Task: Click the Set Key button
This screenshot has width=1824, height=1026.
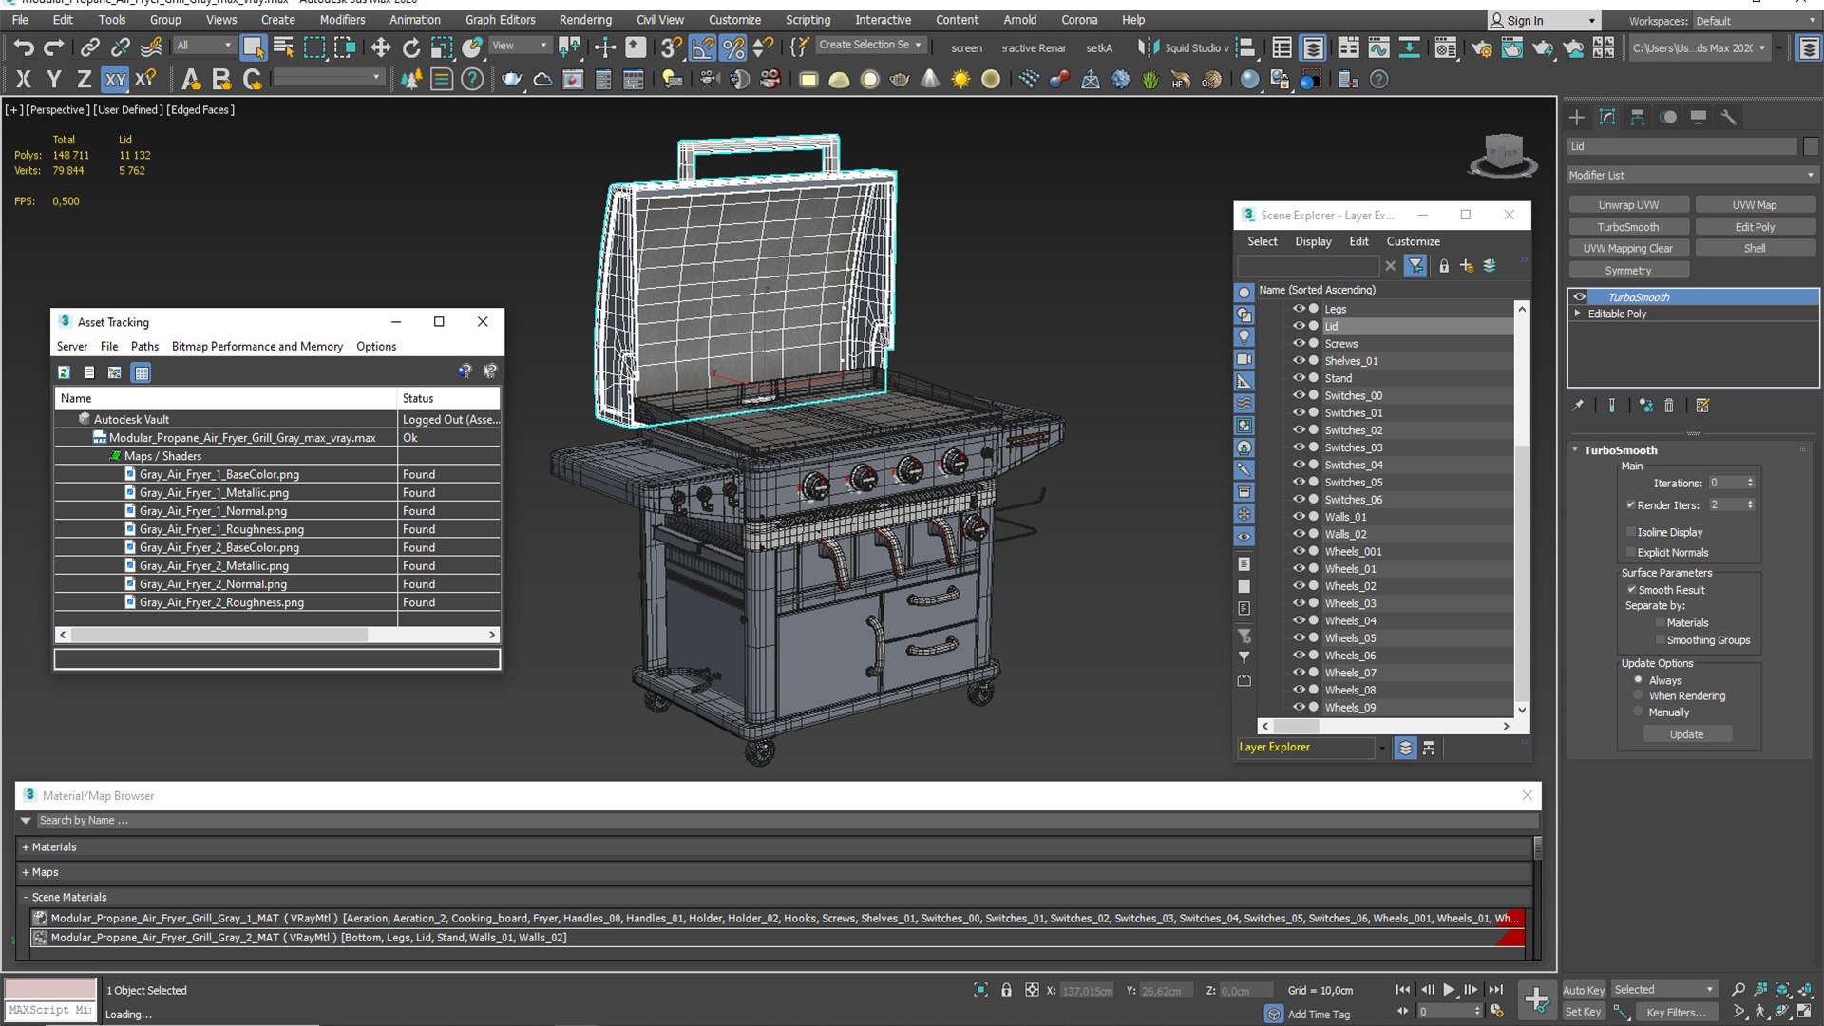Action: point(1583,1012)
